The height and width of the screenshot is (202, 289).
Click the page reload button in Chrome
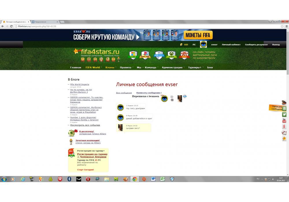click(x=11, y=26)
